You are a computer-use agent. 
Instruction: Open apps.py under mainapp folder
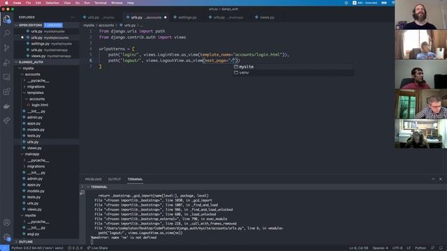(x=34, y=185)
